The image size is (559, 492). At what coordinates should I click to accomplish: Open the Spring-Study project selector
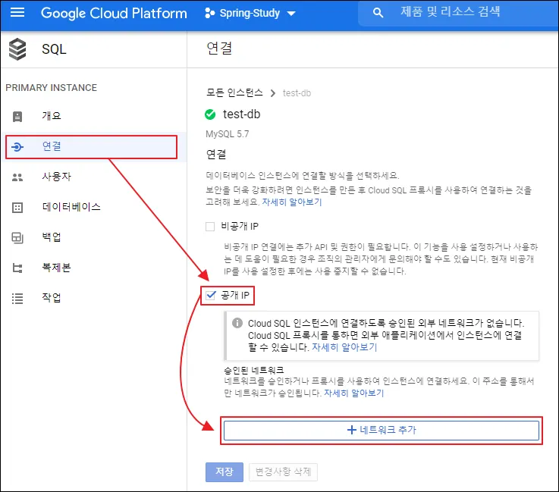[x=250, y=14]
